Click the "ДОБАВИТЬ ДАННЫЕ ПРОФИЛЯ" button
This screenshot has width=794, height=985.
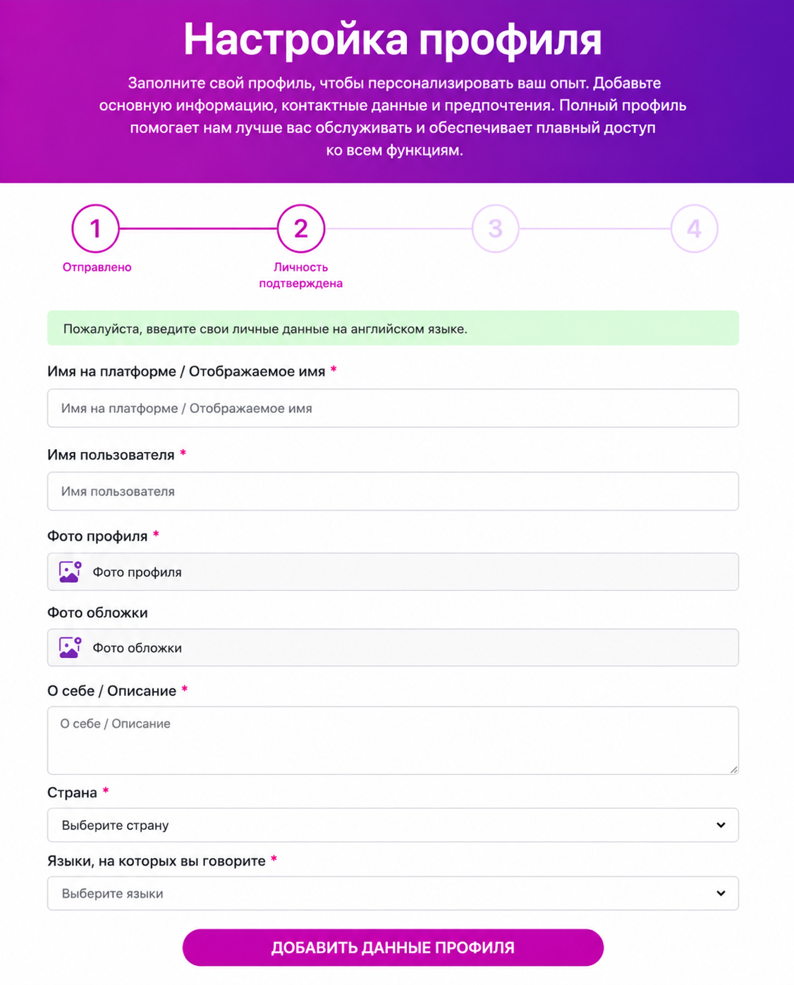click(393, 948)
